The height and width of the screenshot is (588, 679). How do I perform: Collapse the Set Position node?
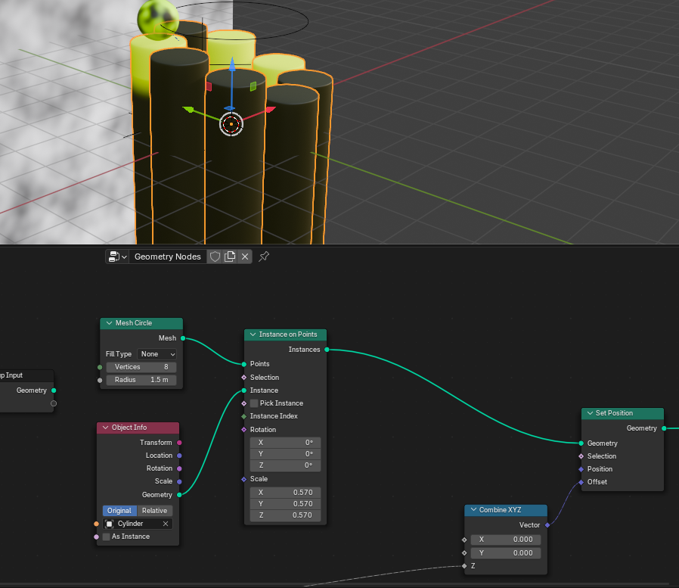click(x=590, y=413)
